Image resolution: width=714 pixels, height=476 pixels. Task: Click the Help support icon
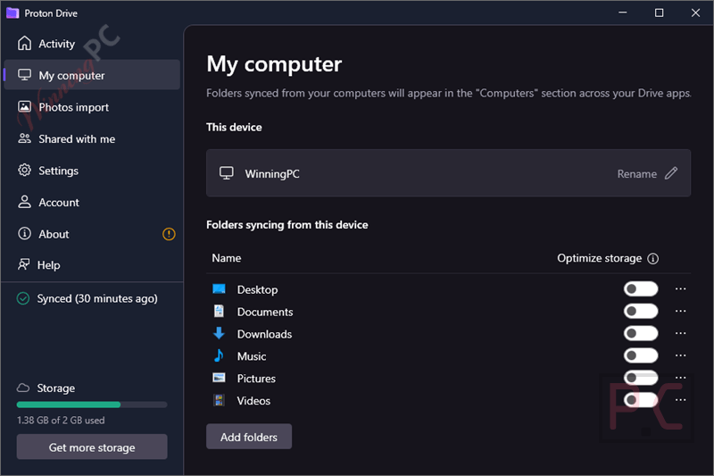pos(24,264)
